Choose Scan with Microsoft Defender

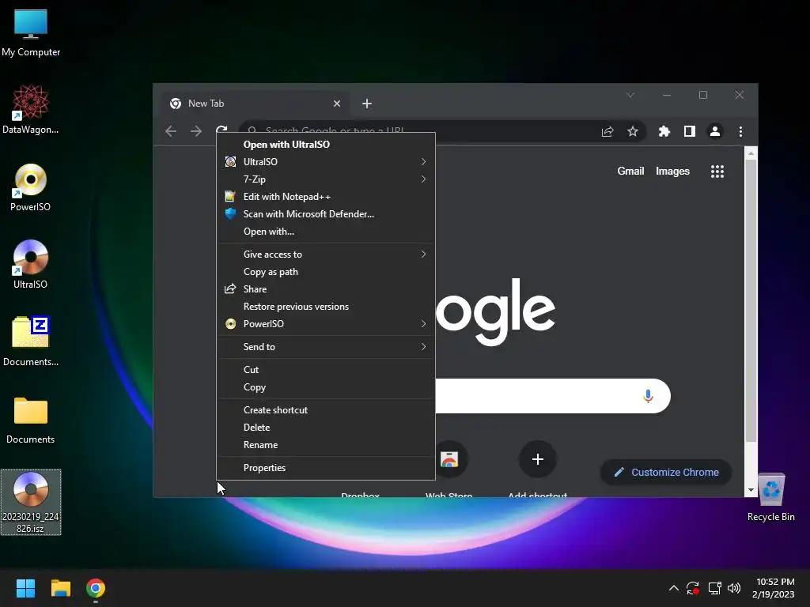pyautogui.click(x=326, y=214)
